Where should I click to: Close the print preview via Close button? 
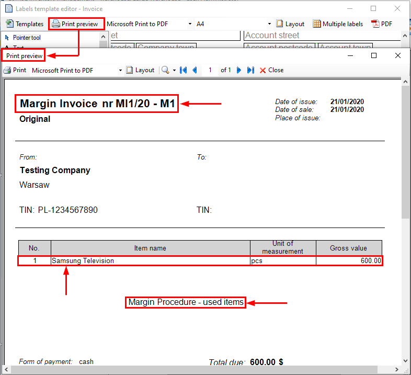pos(271,70)
